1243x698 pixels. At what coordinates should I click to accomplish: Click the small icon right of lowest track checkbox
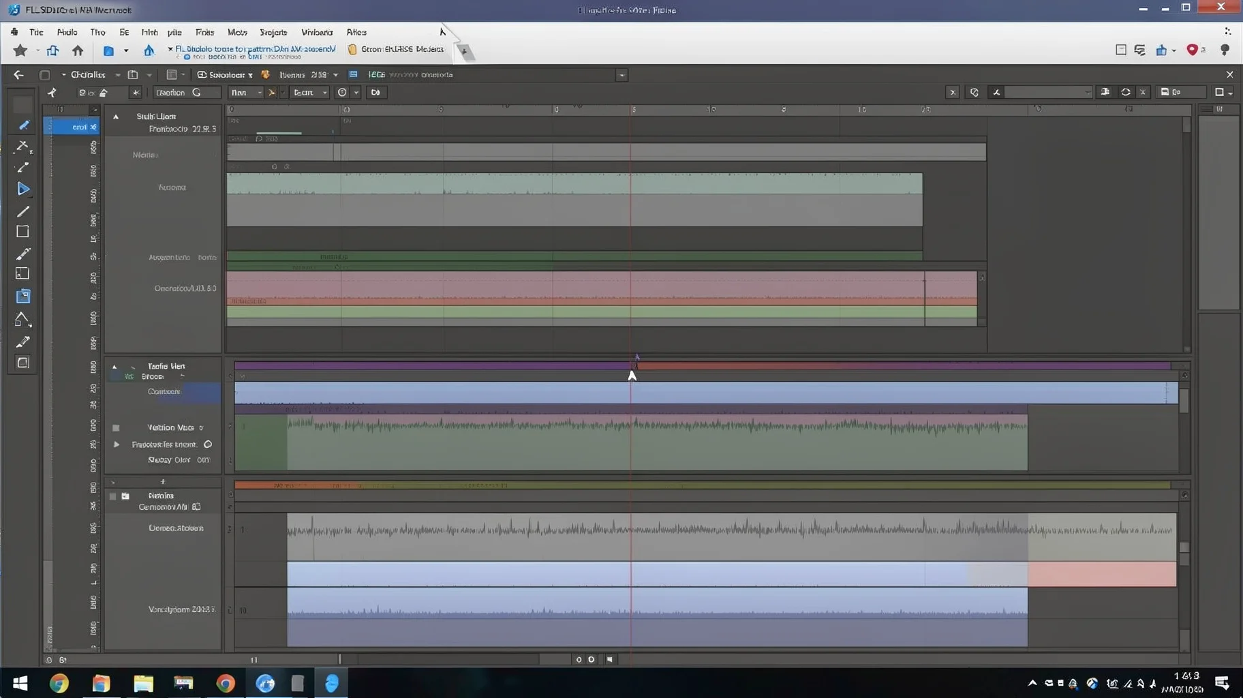tap(125, 496)
